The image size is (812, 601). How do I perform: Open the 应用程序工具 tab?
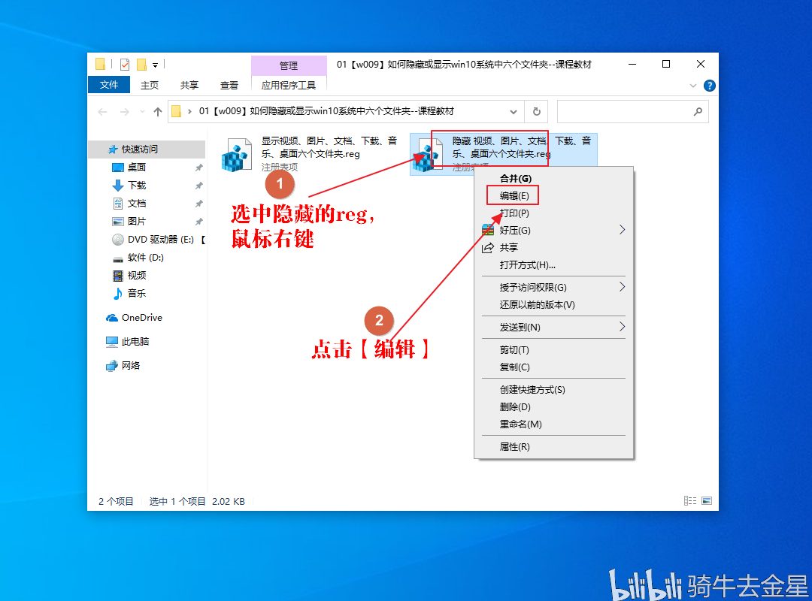click(x=289, y=85)
